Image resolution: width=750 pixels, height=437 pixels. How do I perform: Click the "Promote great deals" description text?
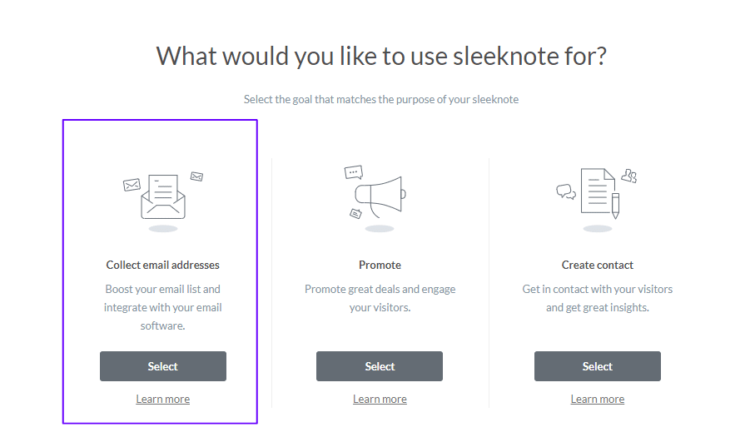pyautogui.click(x=380, y=298)
